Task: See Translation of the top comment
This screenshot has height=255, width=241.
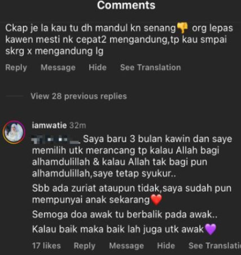Action: pos(151,67)
